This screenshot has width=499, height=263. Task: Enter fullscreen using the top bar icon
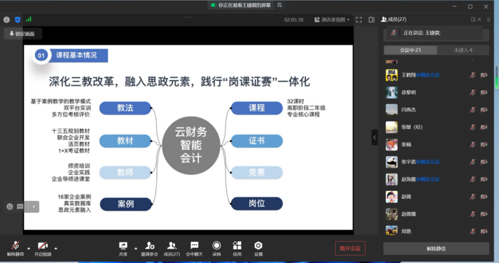[358, 20]
